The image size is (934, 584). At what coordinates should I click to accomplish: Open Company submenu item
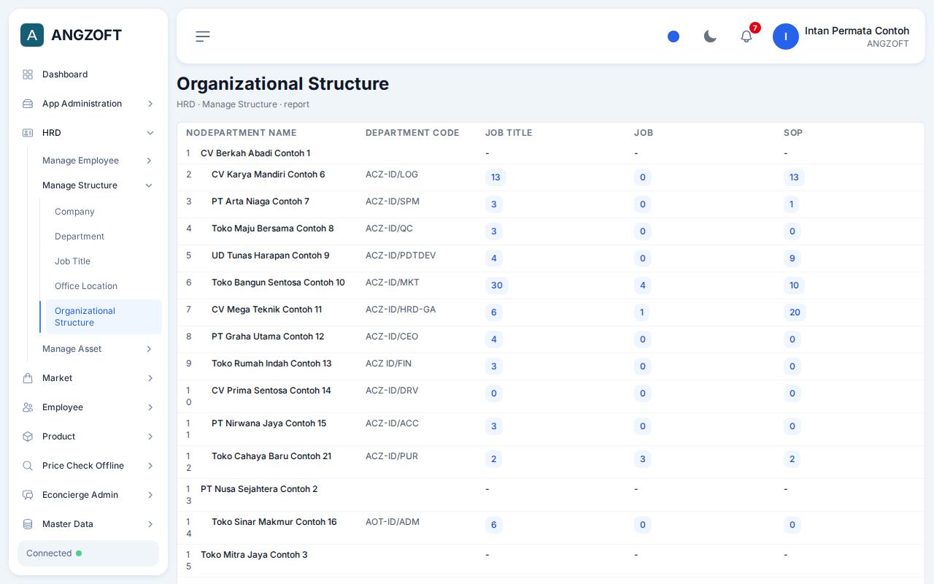click(104, 212)
